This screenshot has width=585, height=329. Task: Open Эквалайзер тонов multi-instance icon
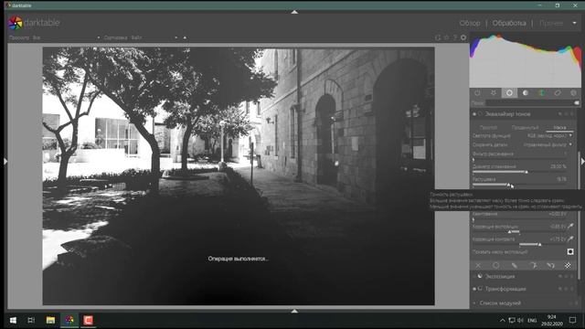tap(560, 113)
